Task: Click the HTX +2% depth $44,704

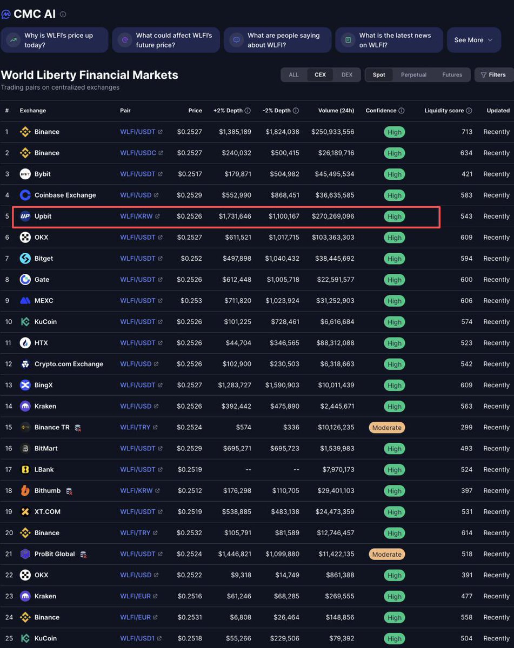Action: point(238,342)
